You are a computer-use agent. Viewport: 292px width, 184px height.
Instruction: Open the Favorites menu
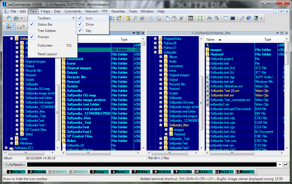coord(118,11)
